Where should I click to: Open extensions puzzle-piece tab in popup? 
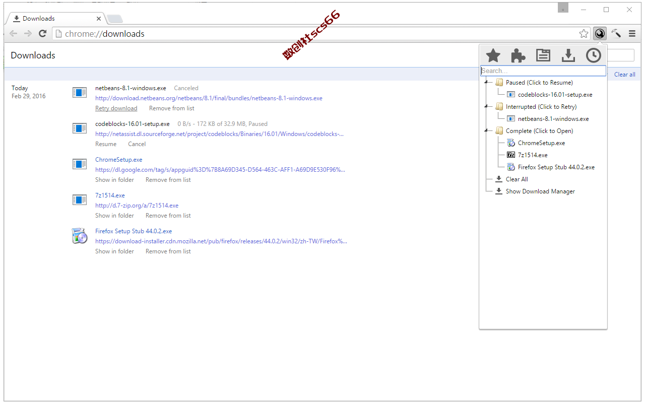(518, 55)
